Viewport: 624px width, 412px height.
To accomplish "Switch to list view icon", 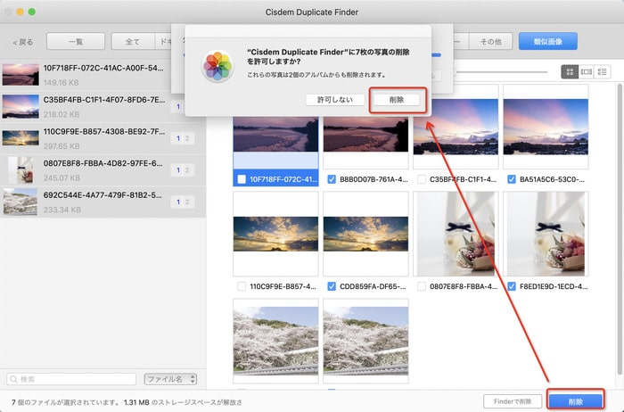I will pos(602,71).
